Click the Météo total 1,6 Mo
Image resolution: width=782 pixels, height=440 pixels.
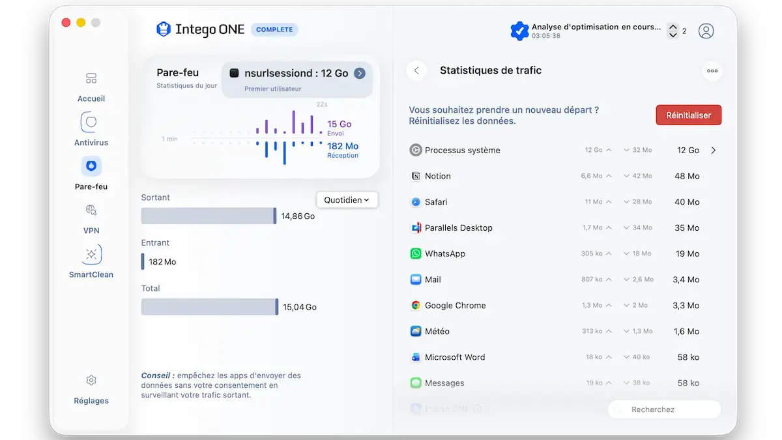pos(686,331)
